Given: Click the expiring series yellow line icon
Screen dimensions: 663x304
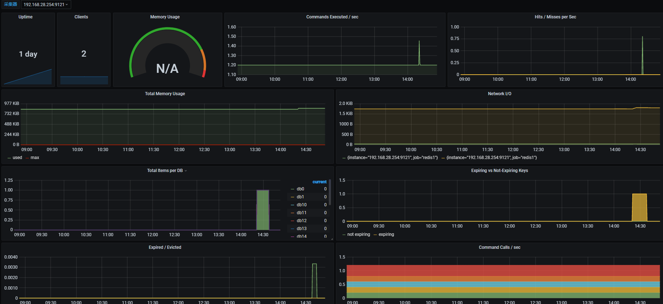Looking at the screenshot, I should tap(375, 235).
